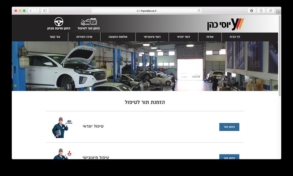The width and height of the screenshot is (293, 176).
Task: Click the steering wheel test drive icon
Action: click(x=59, y=22)
